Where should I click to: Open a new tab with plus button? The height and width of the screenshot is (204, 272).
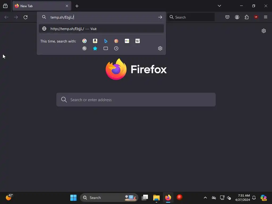pos(77,6)
